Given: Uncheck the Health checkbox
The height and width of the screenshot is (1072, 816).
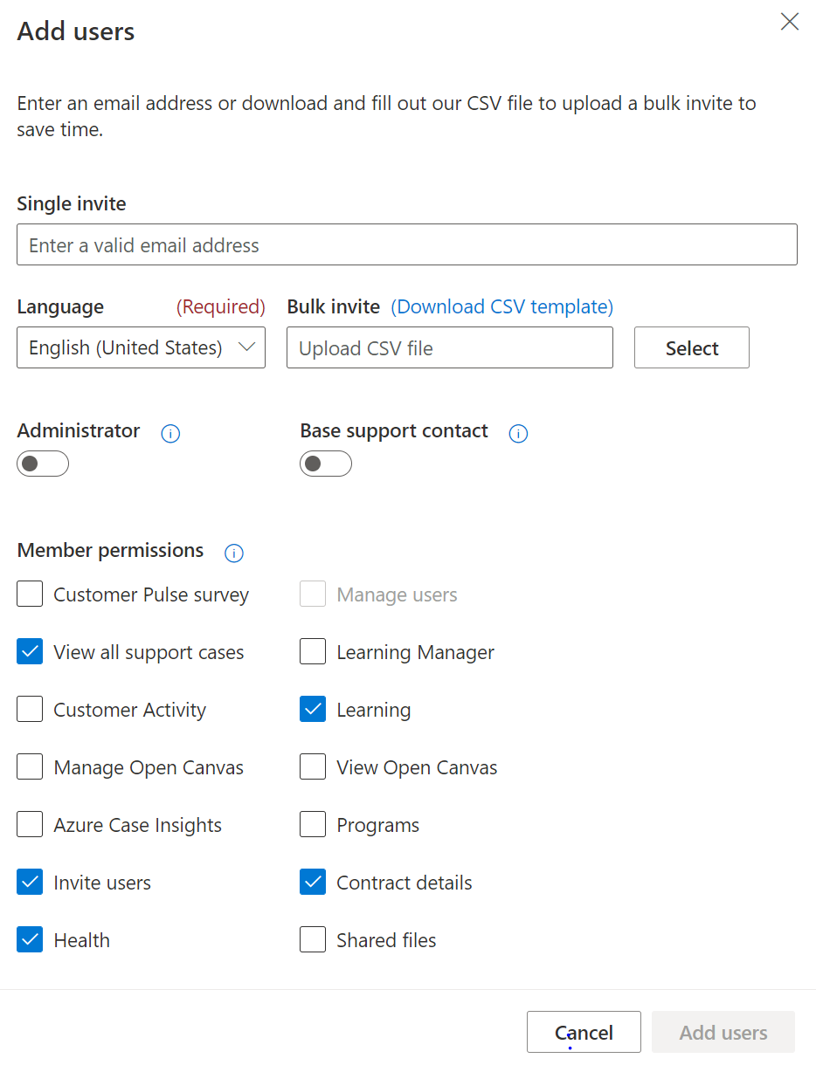Looking at the screenshot, I should click(30, 940).
